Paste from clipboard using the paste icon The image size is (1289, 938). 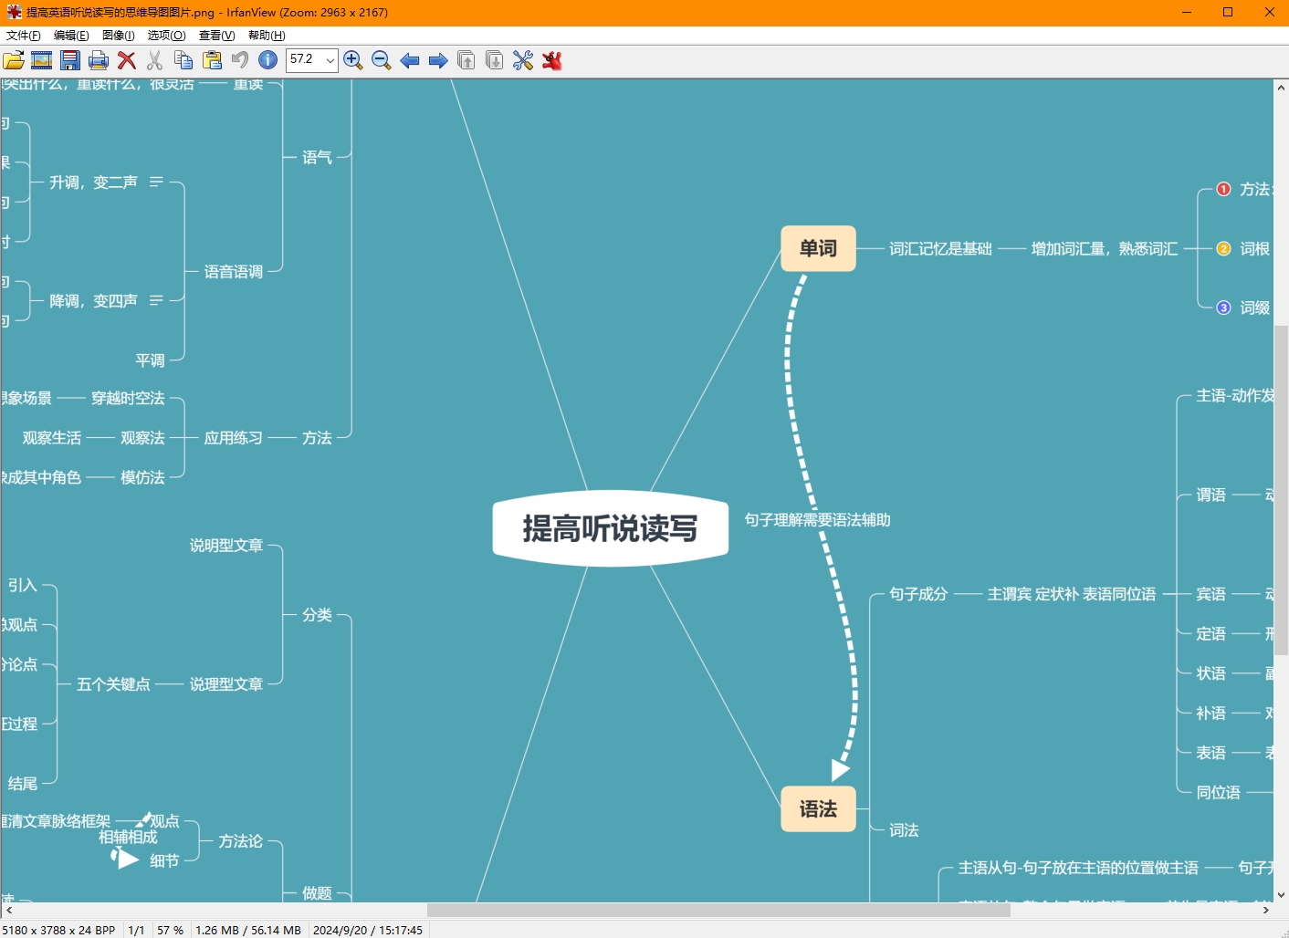point(212,61)
